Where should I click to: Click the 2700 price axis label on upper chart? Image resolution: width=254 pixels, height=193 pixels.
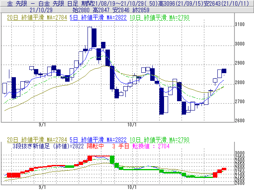[x=240, y=102]
